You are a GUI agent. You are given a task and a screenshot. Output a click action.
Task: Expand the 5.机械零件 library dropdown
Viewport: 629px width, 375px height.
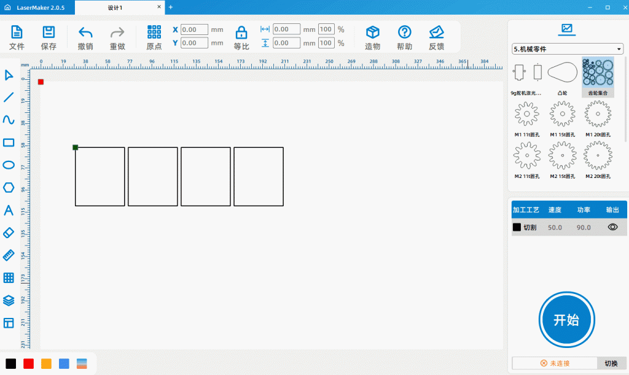[567, 49]
